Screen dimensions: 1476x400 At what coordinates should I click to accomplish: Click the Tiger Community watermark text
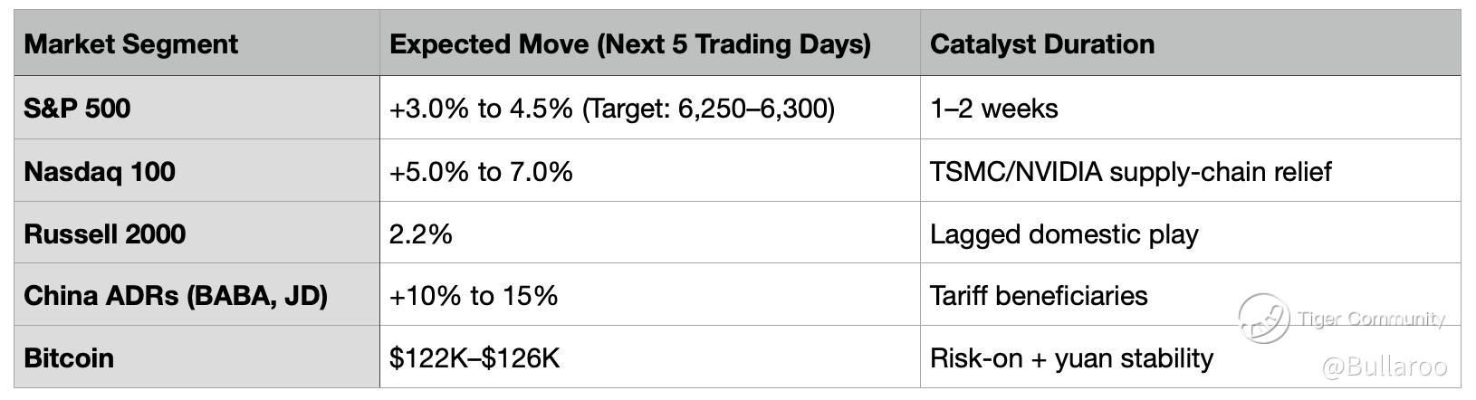tap(1371, 319)
